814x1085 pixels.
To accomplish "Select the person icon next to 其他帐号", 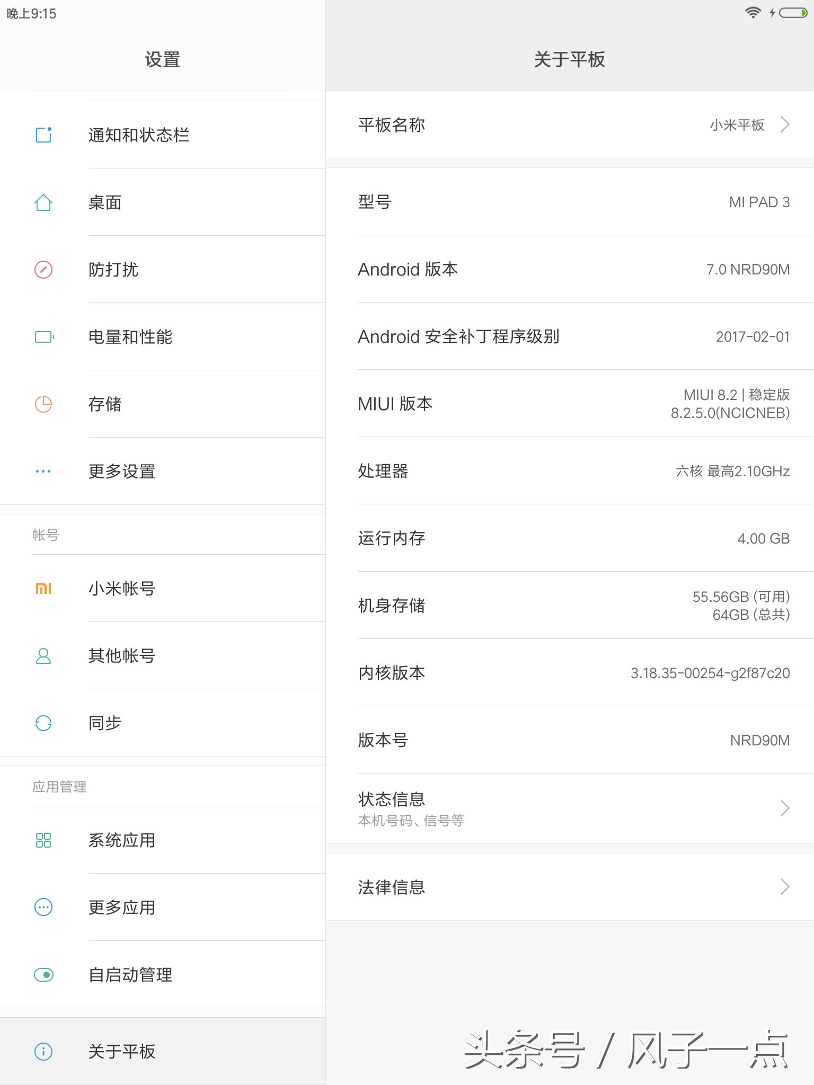I will (44, 655).
